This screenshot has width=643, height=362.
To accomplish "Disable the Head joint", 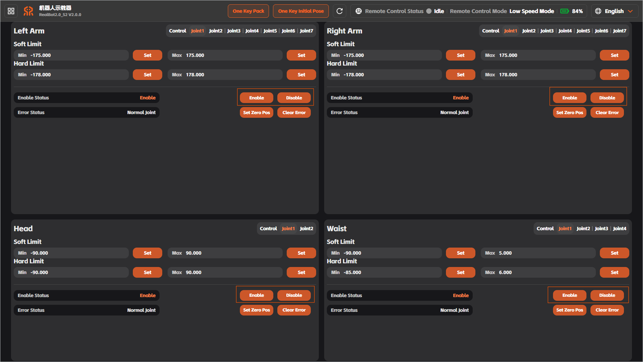I will point(294,295).
